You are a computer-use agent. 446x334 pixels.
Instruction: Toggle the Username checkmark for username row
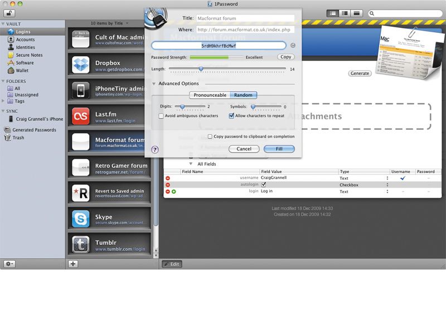(403, 178)
